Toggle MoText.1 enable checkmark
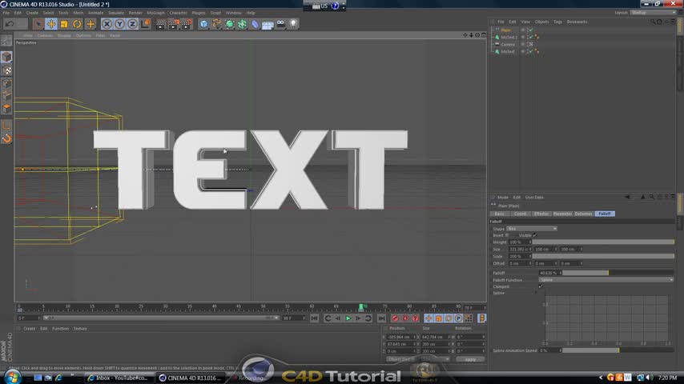Screen dimensions: 684x384 [530, 38]
